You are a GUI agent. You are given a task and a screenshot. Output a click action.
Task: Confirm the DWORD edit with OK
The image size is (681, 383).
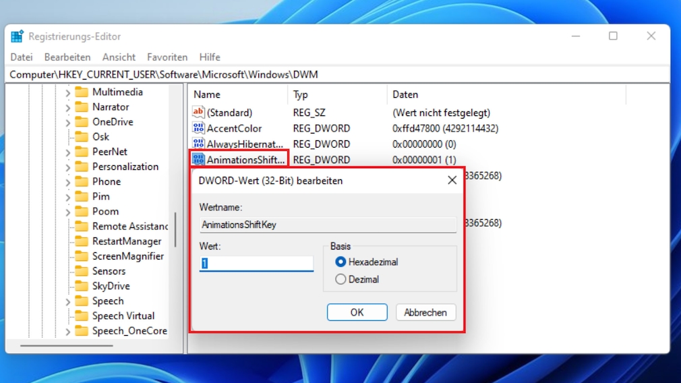click(x=357, y=312)
